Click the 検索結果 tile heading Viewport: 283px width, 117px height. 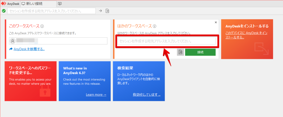pos(125,68)
